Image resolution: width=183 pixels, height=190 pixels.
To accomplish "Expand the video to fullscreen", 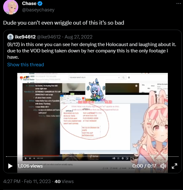I will point(174,166).
